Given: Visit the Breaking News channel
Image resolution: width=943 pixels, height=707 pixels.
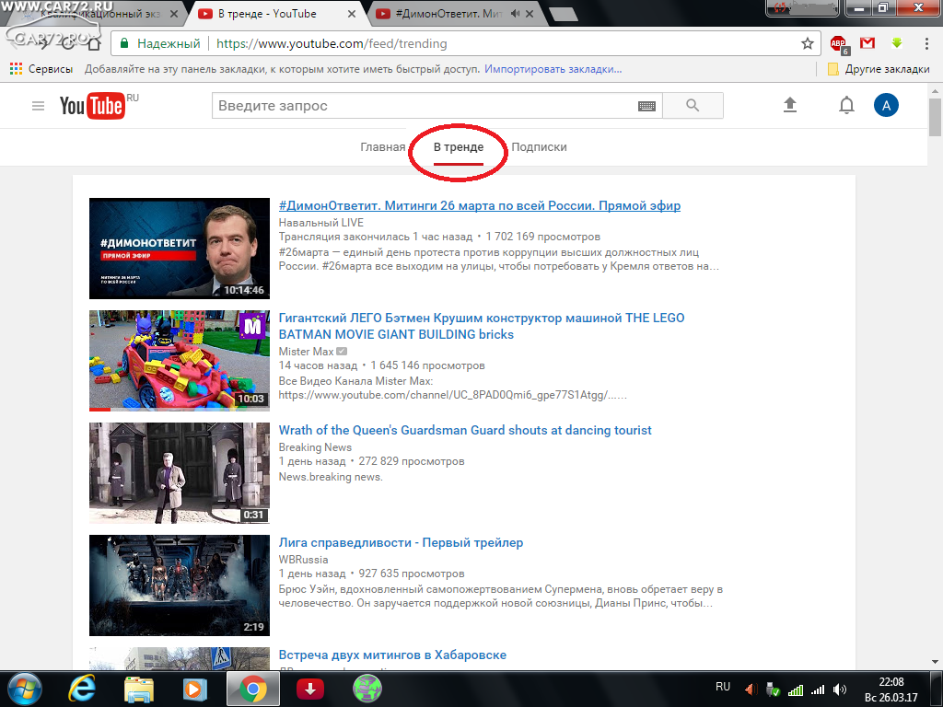Looking at the screenshot, I should click(x=315, y=447).
